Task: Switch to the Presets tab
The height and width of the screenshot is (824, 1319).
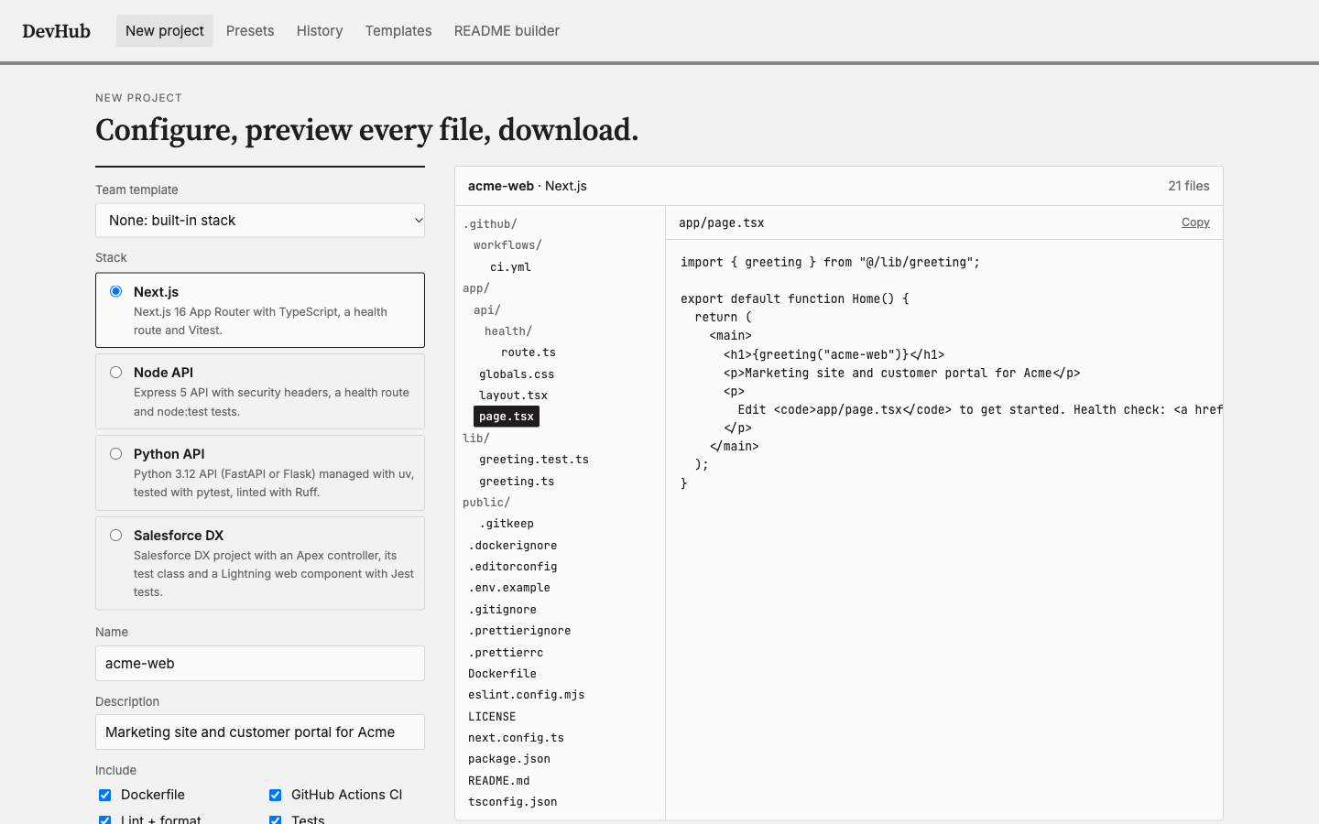Action: click(250, 31)
